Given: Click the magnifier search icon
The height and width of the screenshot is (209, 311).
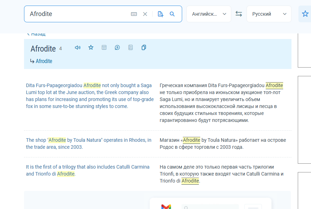Looking at the screenshot, I should click(172, 14).
